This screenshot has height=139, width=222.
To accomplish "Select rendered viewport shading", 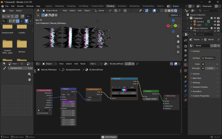I will coord(175,11).
